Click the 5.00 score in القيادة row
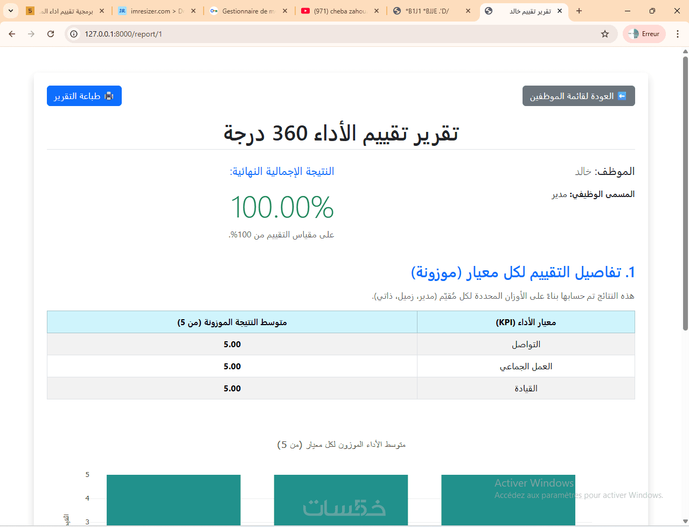The height and width of the screenshot is (527, 689). click(x=232, y=388)
